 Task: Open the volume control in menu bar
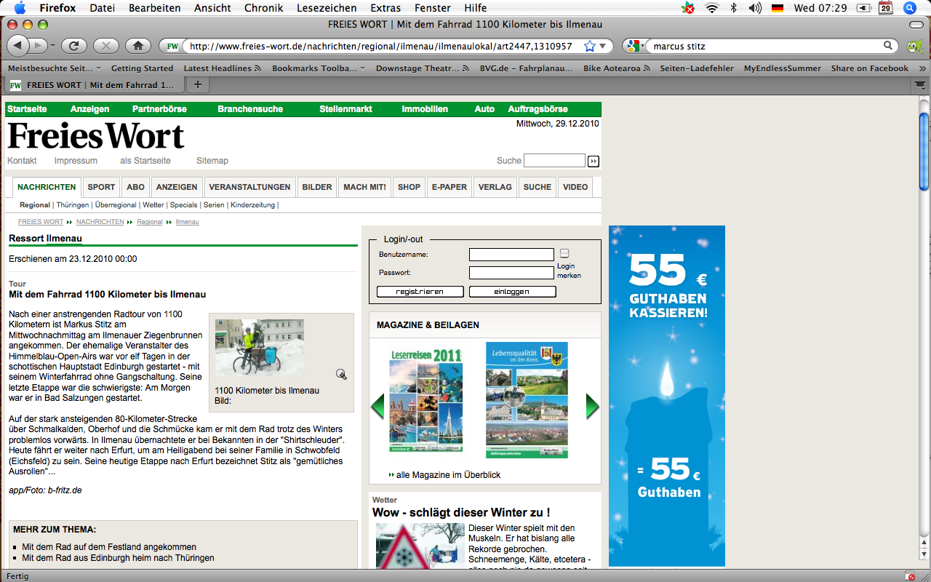(x=755, y=8)
